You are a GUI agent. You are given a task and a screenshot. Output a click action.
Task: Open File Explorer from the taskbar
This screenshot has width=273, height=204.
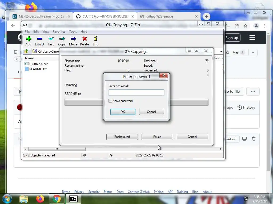pos(24,199)
